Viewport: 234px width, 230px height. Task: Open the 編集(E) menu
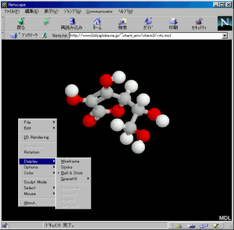point(32,11)
